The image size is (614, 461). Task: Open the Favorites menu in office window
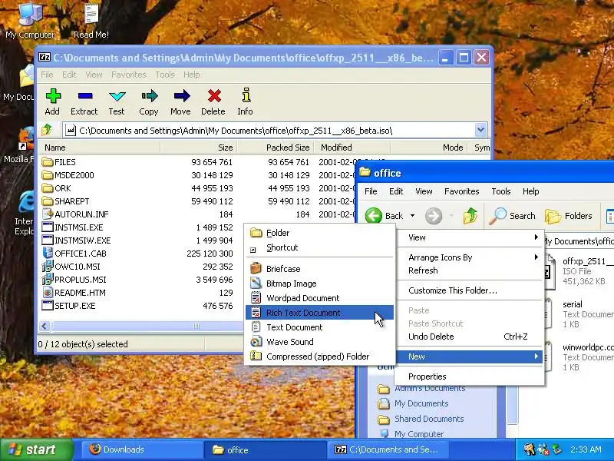pyautogui.click(x=462, y=191)
